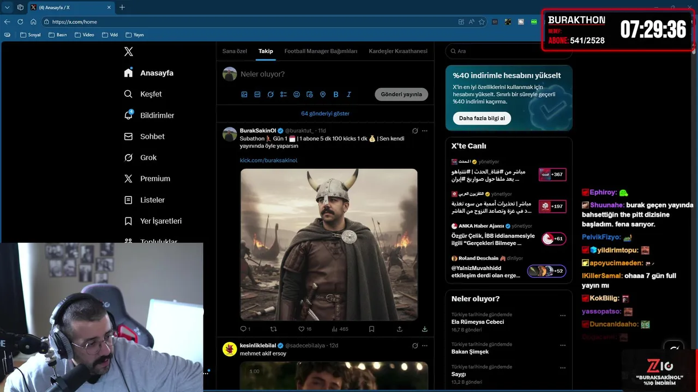Refresh the page in browser

click(x=20, y=22)
